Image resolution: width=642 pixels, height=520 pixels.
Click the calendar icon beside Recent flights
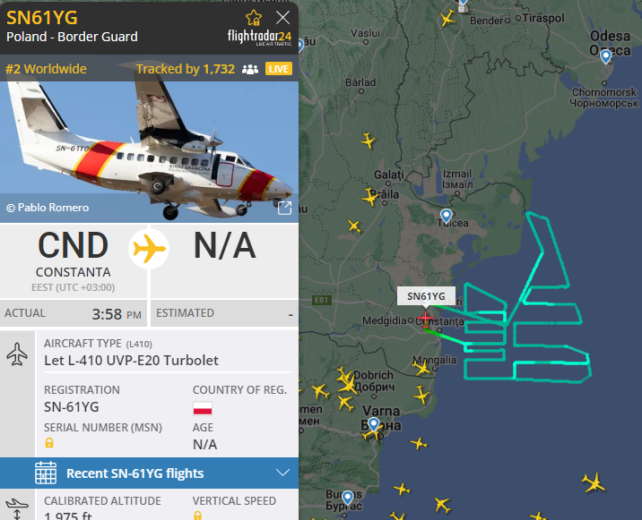(x=46, y=473)
